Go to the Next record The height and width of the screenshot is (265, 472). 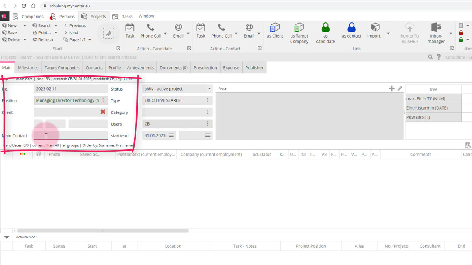pyautogui.click(x=71, y=32)
